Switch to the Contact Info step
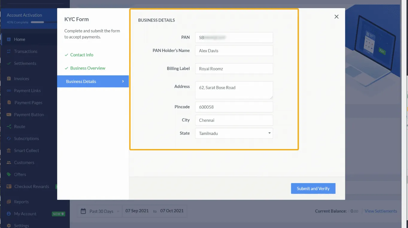The image size is (408, 228). (x=81, y=55)
